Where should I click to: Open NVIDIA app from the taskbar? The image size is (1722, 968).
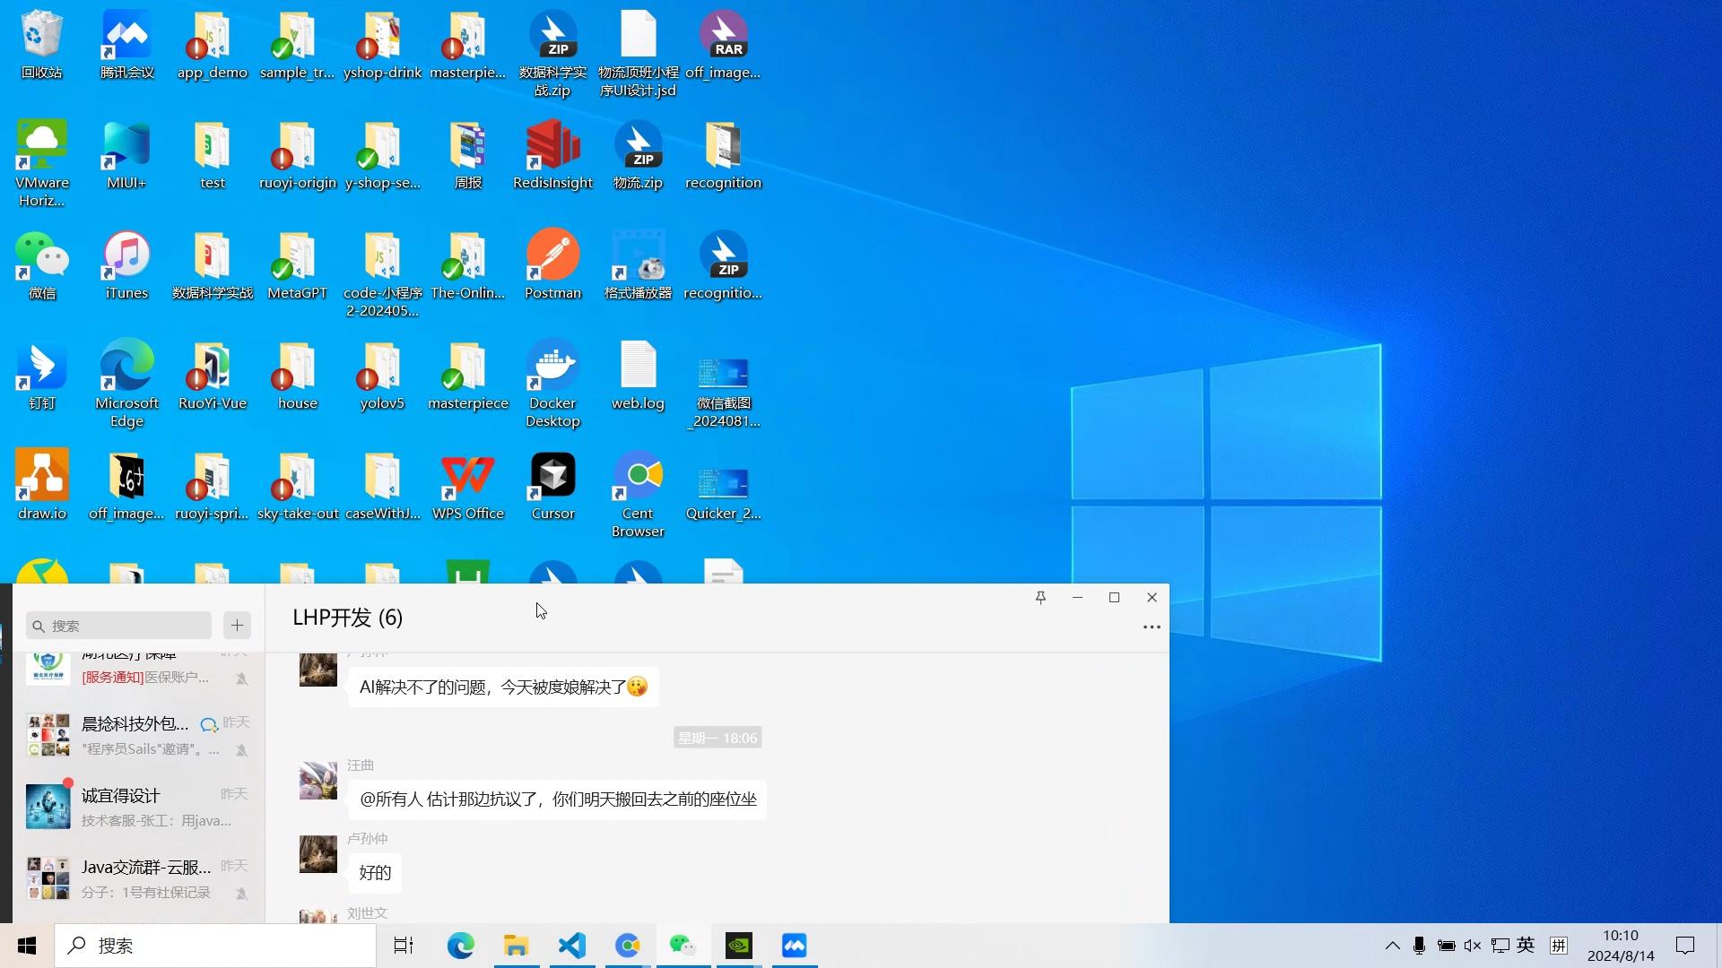738,946
